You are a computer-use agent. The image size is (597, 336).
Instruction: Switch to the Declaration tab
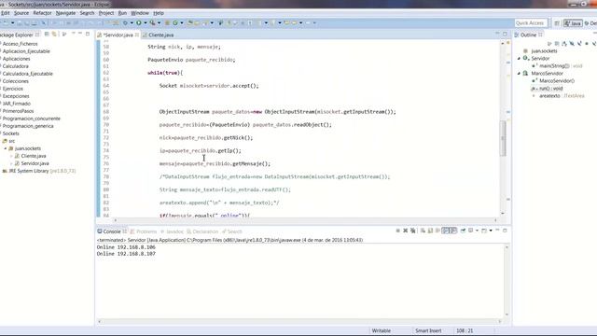click(202, 231)
